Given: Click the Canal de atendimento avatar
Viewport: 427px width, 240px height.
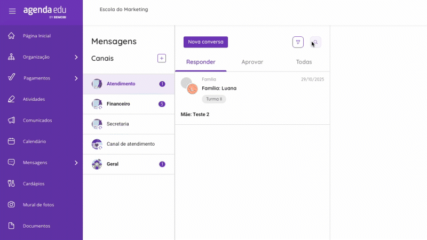Looking at the screenshot, I should (x=97, y=144).
